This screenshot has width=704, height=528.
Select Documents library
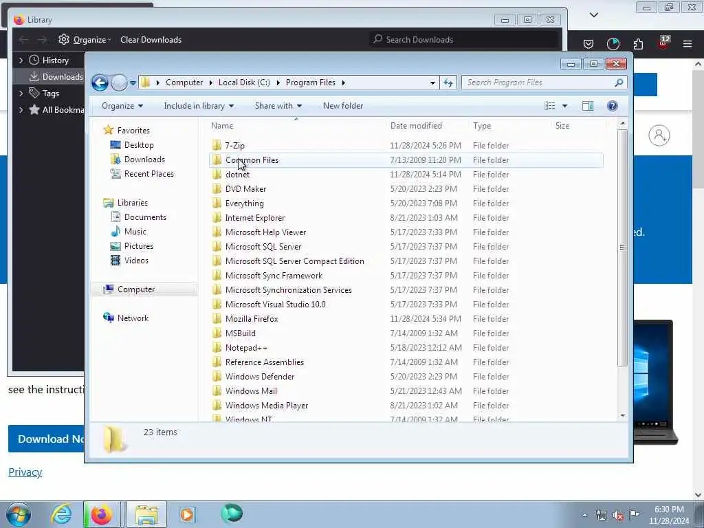[x=145, y=217]
